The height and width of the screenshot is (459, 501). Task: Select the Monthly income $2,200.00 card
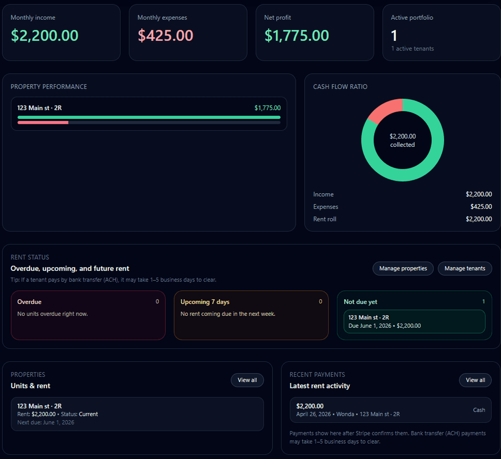point(61,33)
